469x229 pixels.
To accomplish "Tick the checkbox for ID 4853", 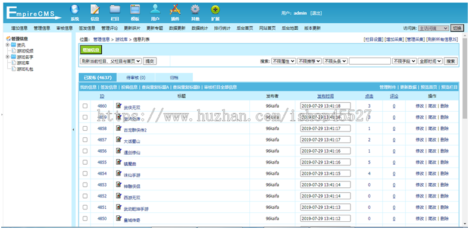I will pyautogui.click(x=85, y=185).
